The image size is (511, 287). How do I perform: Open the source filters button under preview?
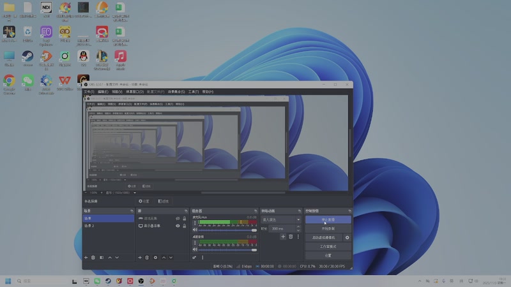(164, 202)
